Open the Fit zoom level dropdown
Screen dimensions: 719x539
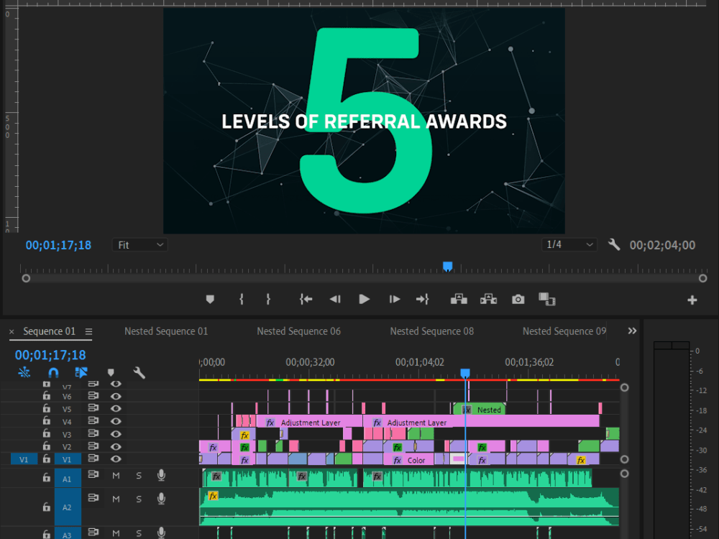click(140, 245)
